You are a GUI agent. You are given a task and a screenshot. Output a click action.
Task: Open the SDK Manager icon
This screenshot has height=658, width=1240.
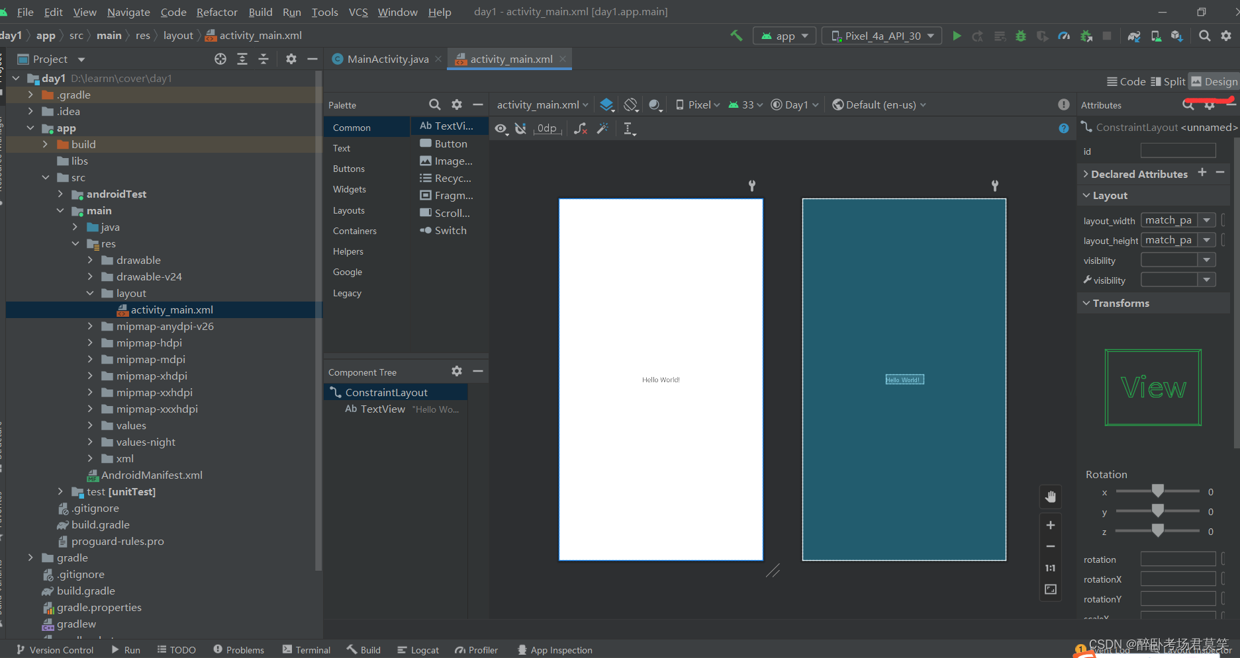(1176, 36)
